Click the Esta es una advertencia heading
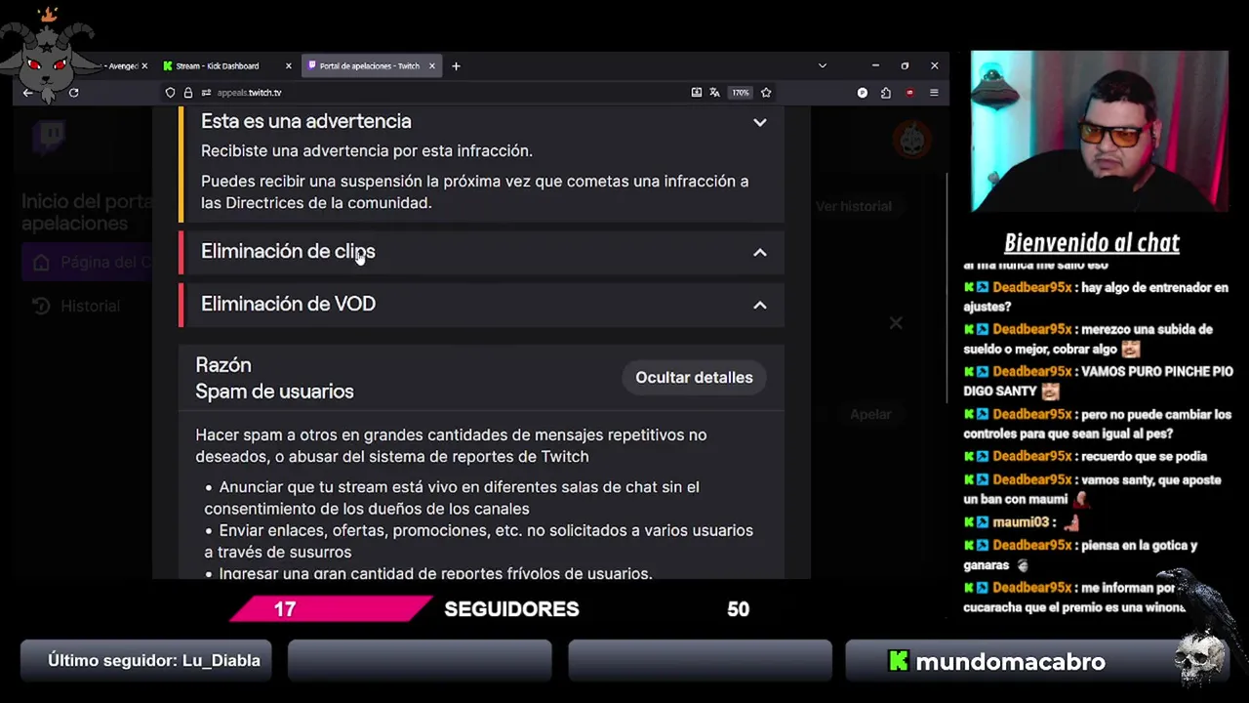The width and height of the screenshot is (1249, 703). pos(305,121)
